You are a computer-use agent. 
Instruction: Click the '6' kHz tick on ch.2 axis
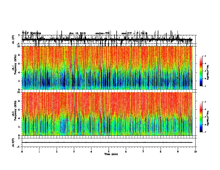19,110
